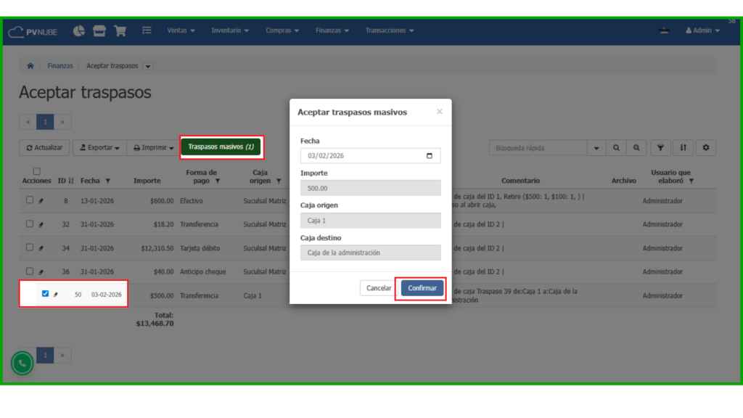Screen dimensions: 743x418
Task: Click the green phone call icon
Action: click(x=22, y=363)
